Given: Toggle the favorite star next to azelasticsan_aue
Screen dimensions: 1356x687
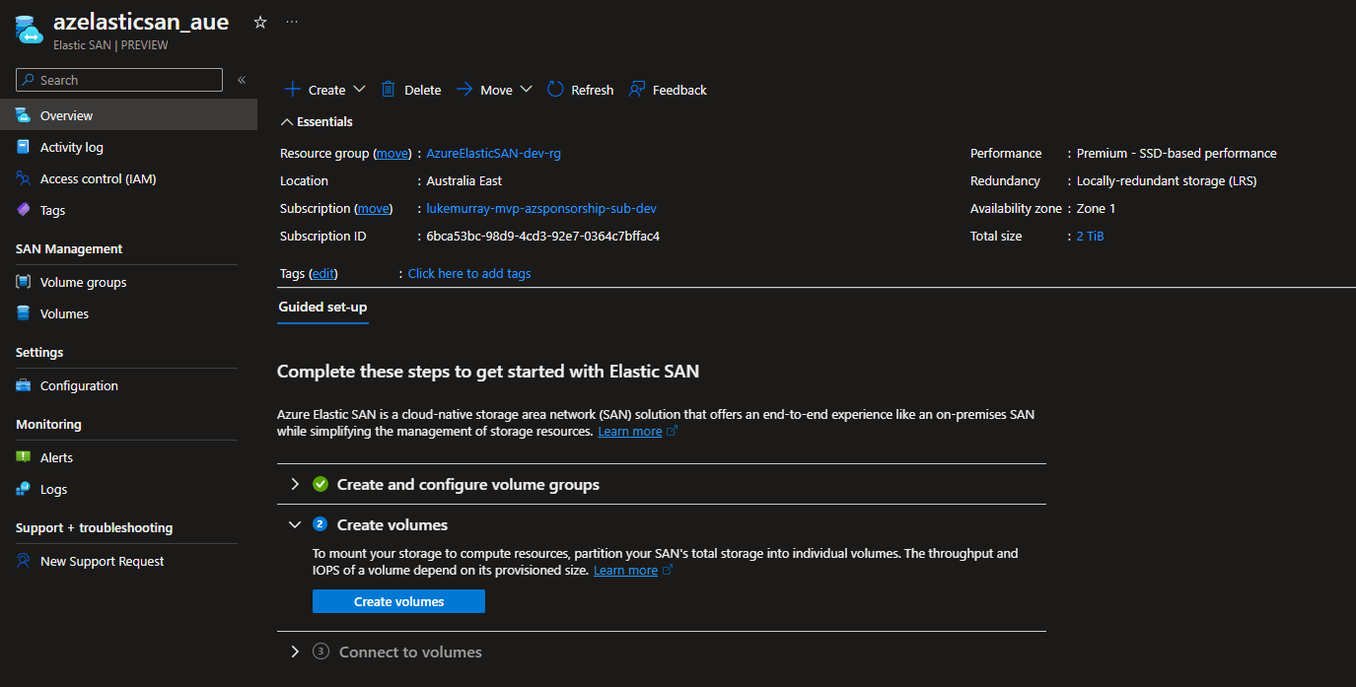Looking at the screenshot, I should pyautogui.click(x=257, y=20).
